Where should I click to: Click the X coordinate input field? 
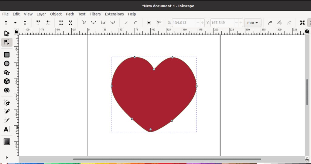tap(184, 23)
